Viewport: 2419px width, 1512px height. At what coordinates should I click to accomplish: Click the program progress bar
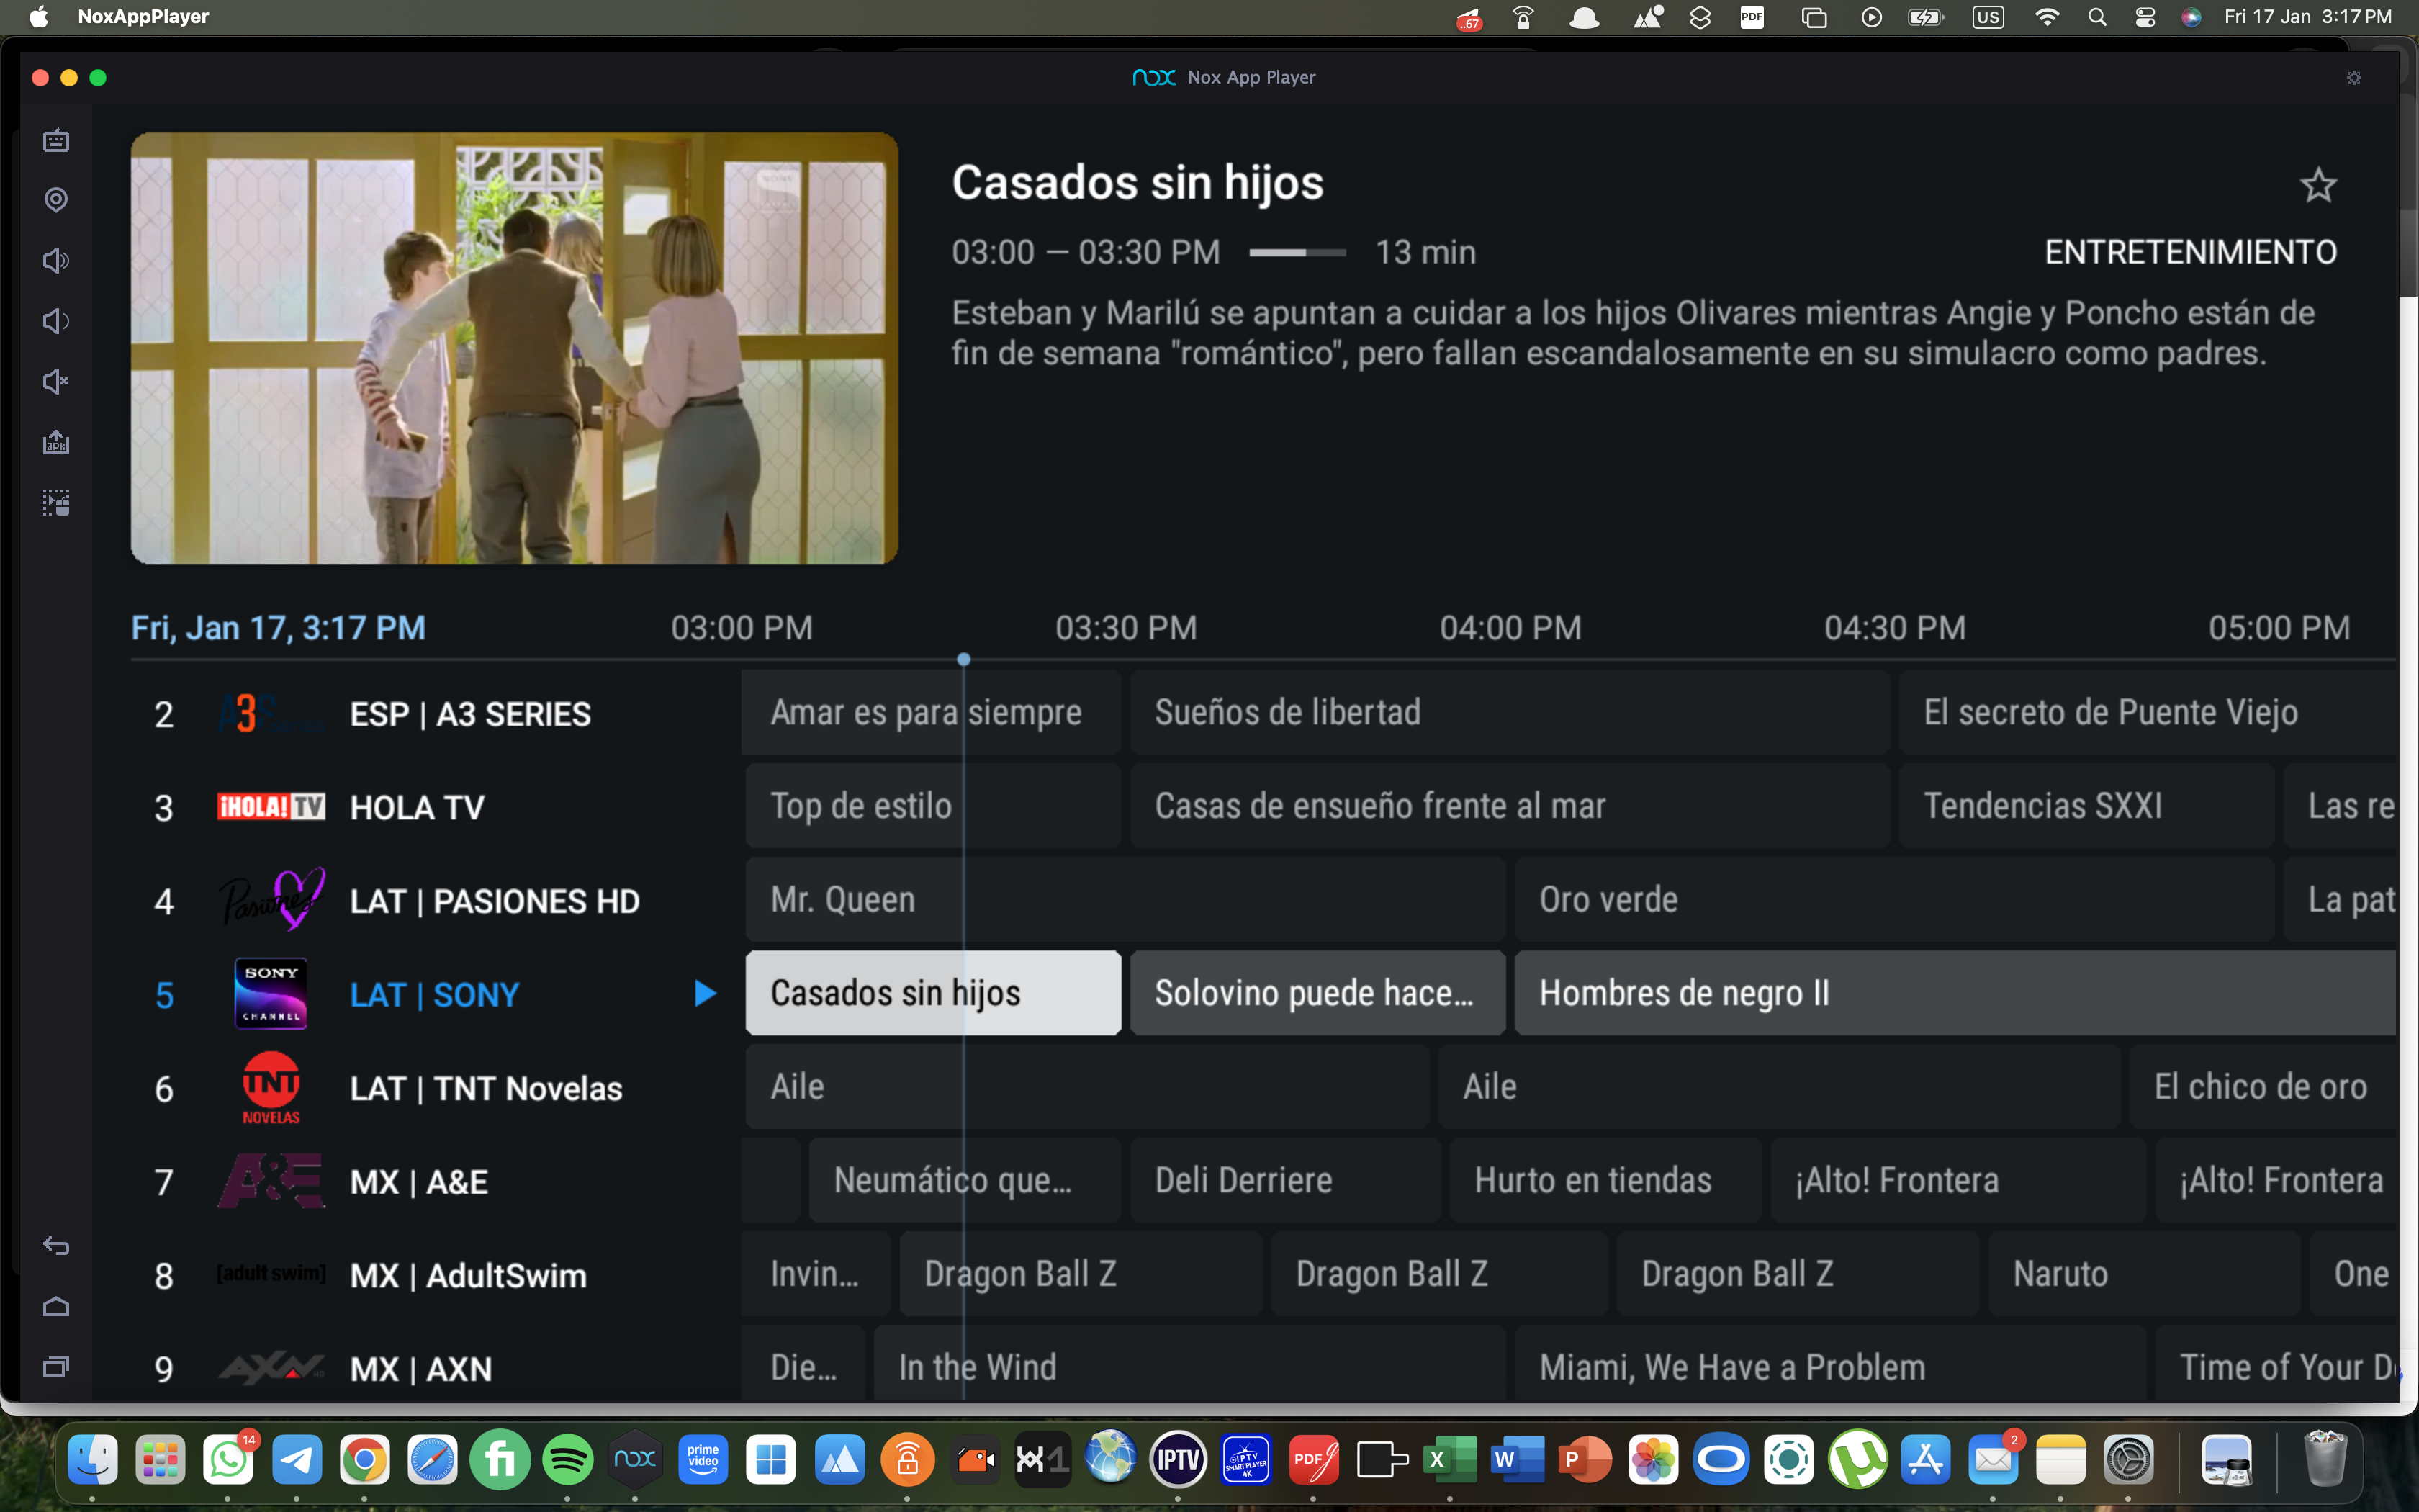click(x=1297, y=253)
